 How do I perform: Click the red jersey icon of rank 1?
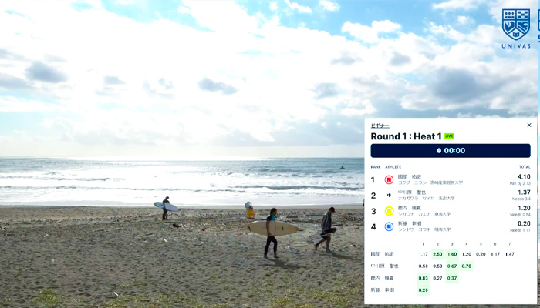click(x=389, y=179)
